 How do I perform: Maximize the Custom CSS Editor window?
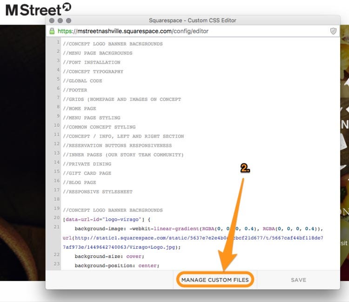(x=68, y=20)
